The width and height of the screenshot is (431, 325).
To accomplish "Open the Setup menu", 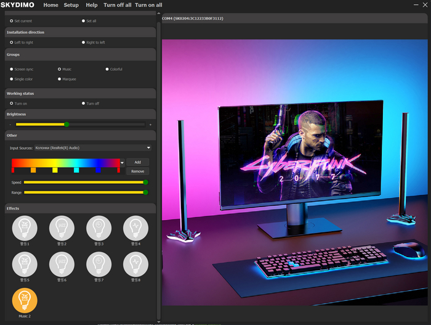I will tap(71, 5).
